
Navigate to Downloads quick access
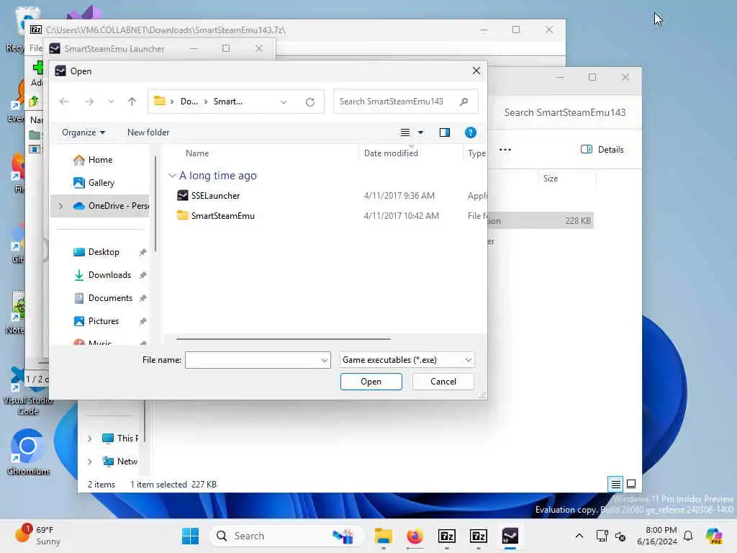[x=109, y=275]
